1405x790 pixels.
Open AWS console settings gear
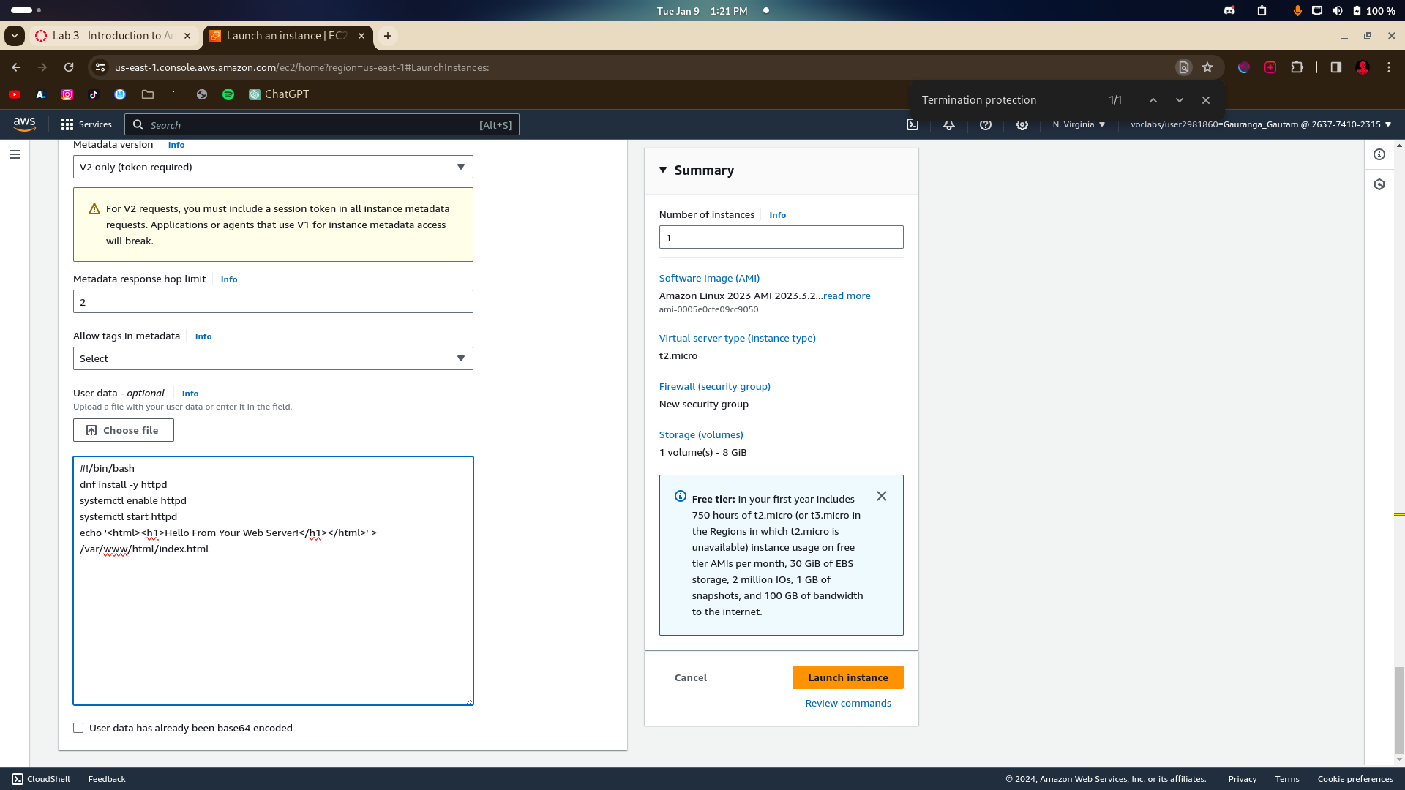tap(1022, 124)
